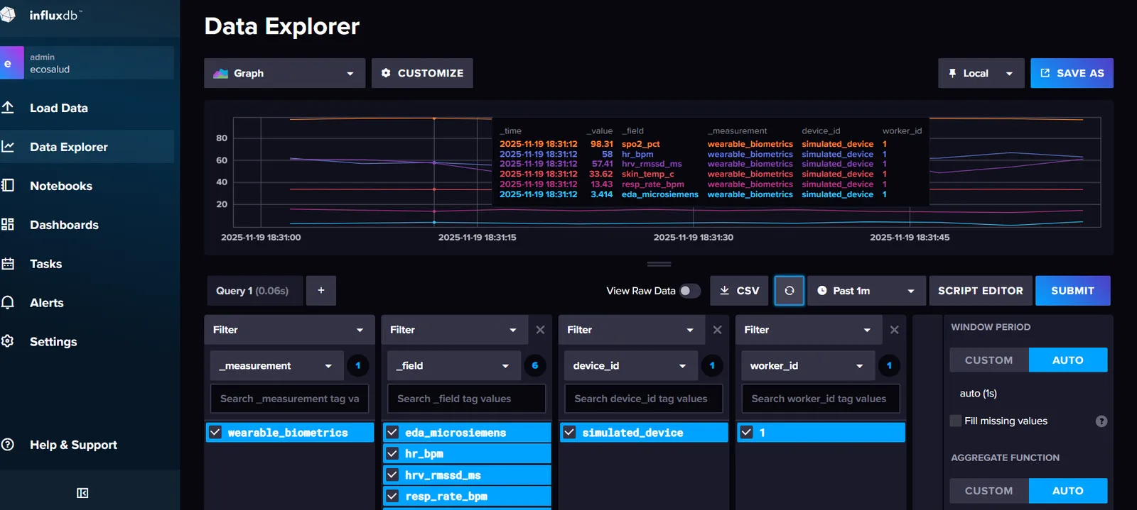Click the InfluxDB logo icon
Screen dimensions: 1137x510
(7, 15)
